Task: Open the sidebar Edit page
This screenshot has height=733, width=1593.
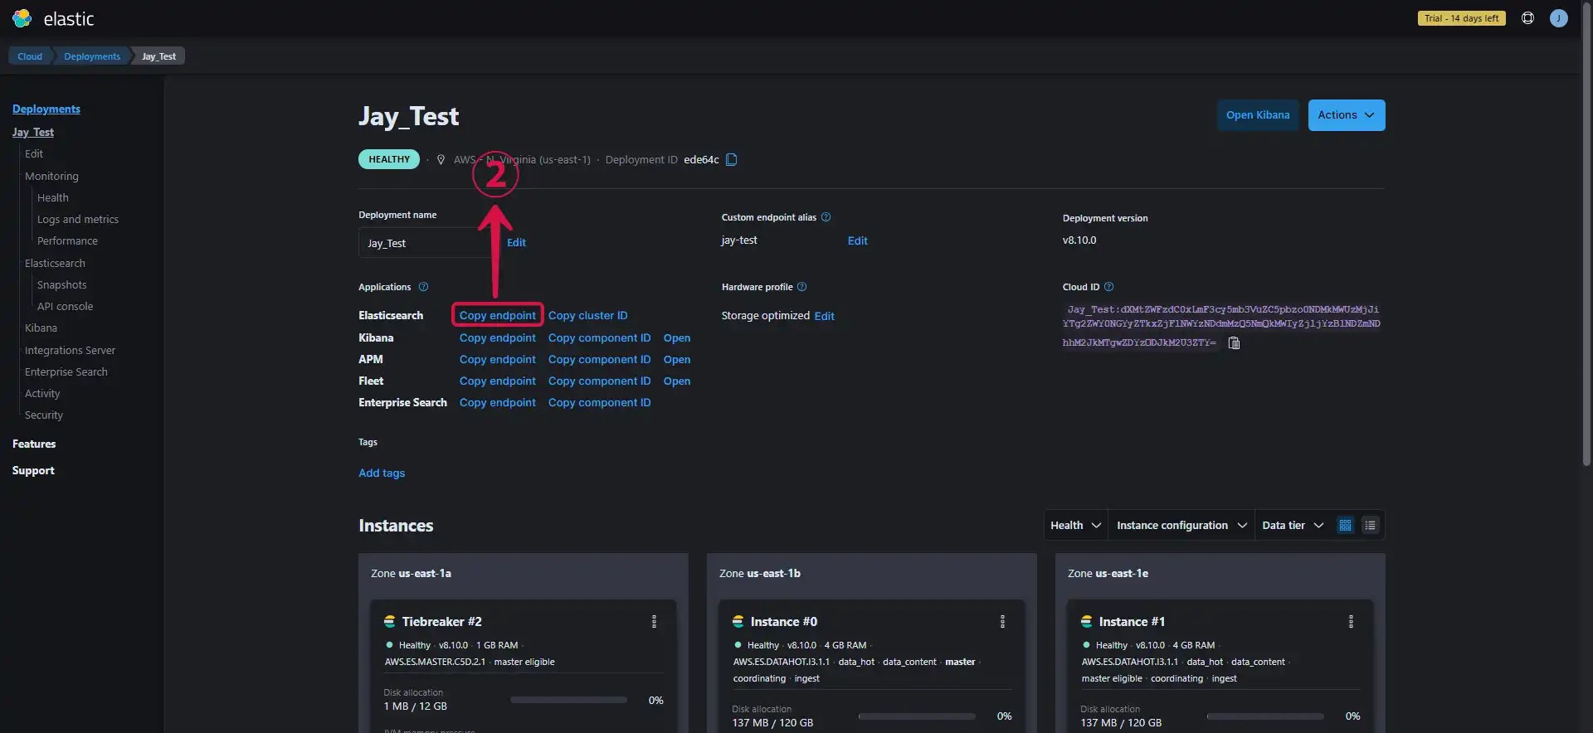Action: click(x=34, y=154)
